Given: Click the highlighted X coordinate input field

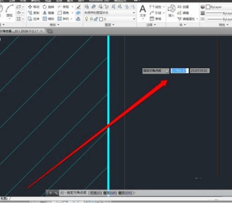Looking at the screenshot, I should click(x=180, y=71).
